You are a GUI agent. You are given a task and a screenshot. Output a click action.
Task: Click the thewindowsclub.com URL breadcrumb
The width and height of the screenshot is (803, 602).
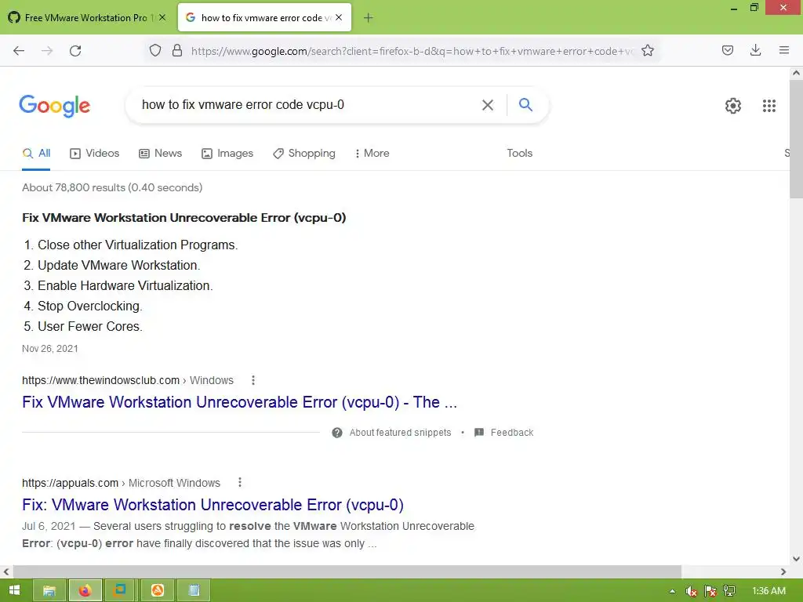[x=128, y=380]
